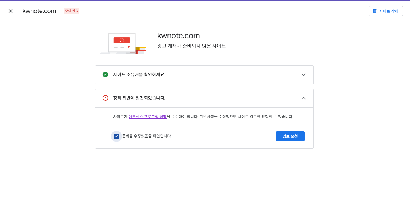Click the red policy violation warning icon

coord(105,98)
